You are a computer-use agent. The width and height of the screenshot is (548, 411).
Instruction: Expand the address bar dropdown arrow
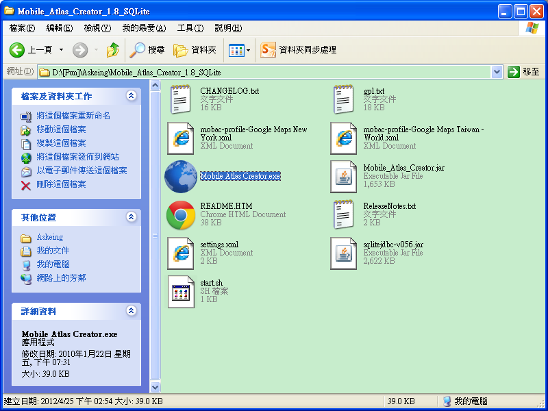click(497, 73)
